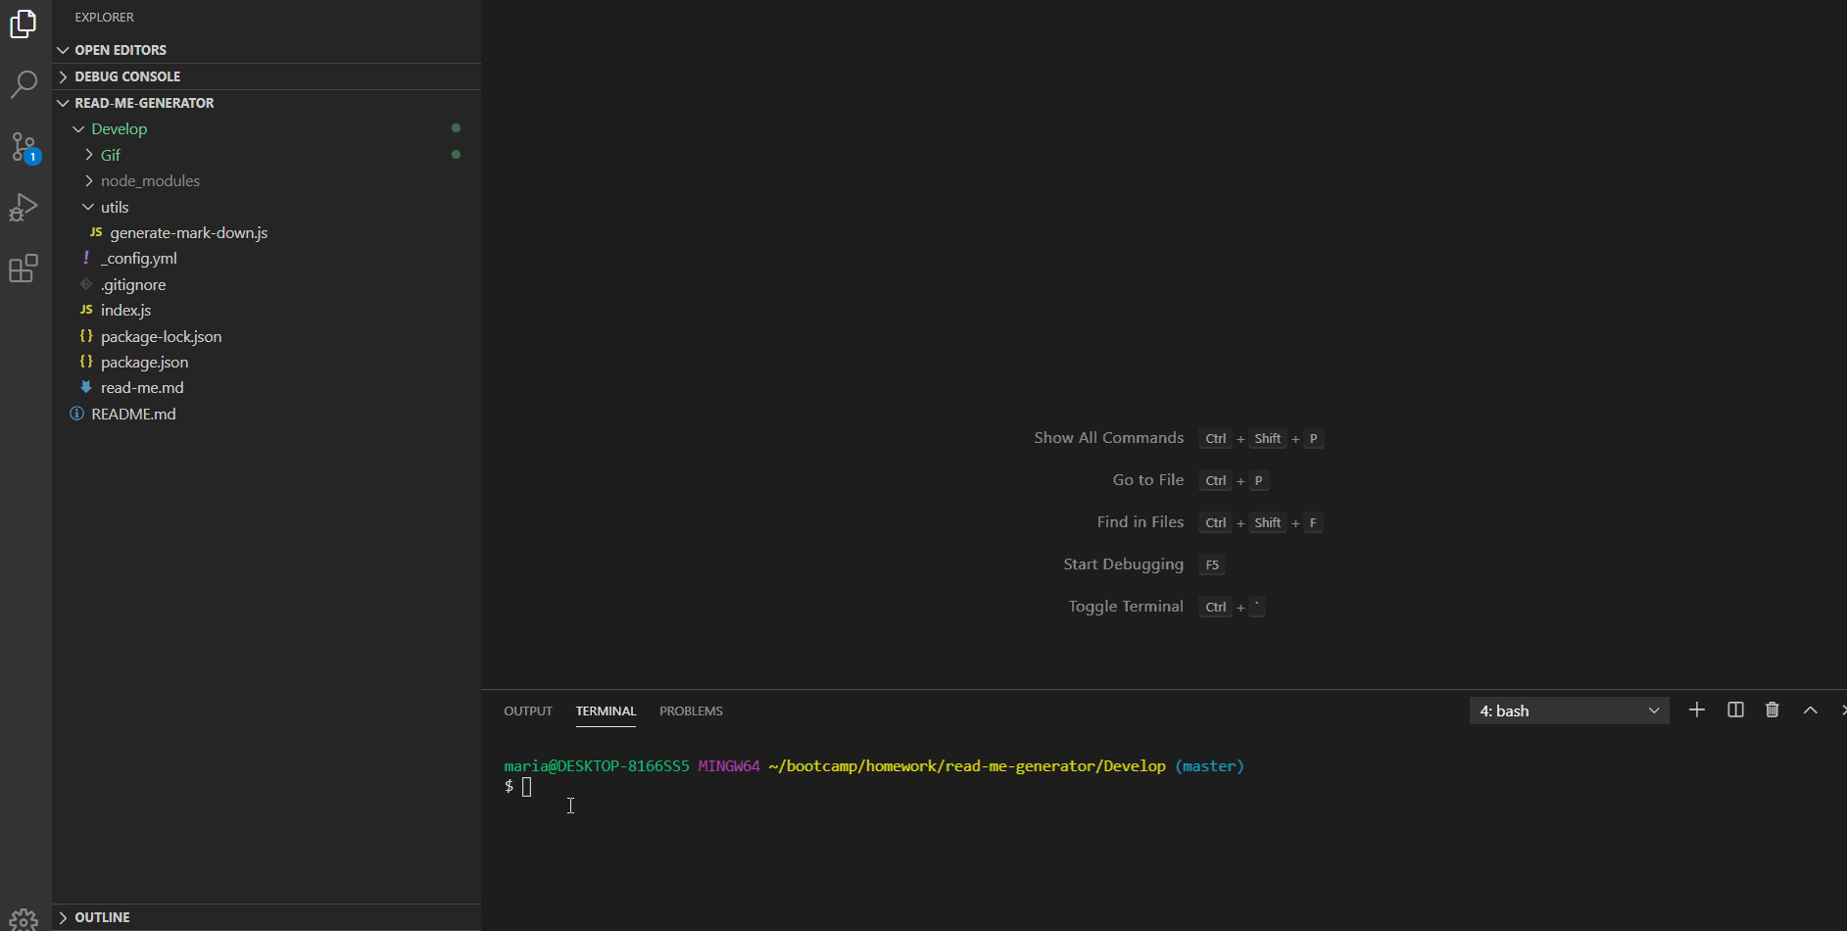
Task: Open the Manage gear settings icon
Action: [24, 918]
